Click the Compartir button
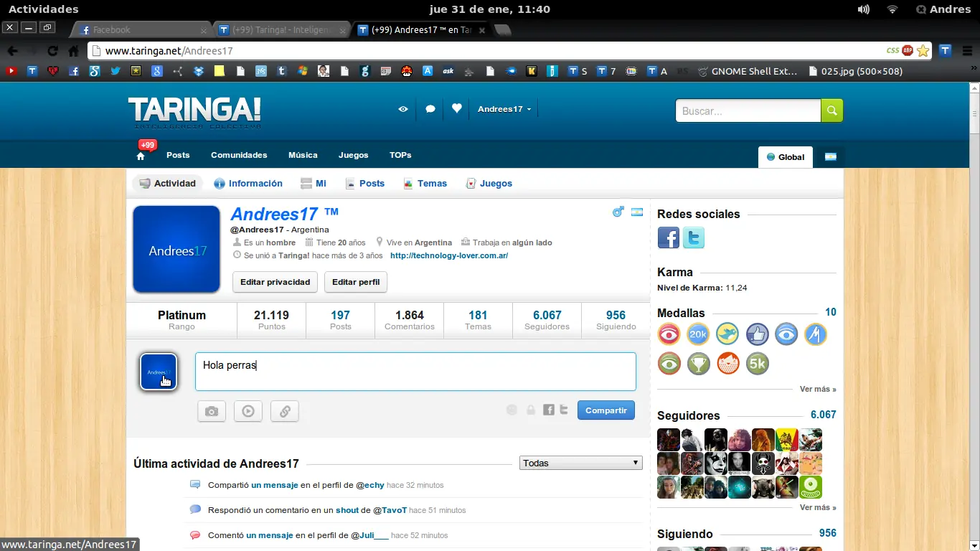Viewport: 980px width, 551px height. 606,410
